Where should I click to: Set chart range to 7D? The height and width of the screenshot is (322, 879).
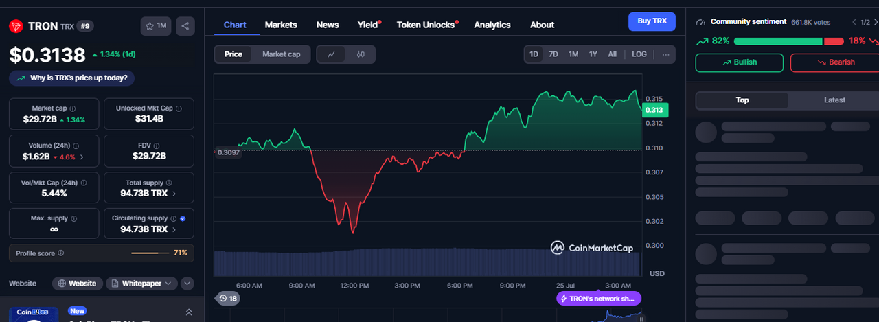pos(553,54)
